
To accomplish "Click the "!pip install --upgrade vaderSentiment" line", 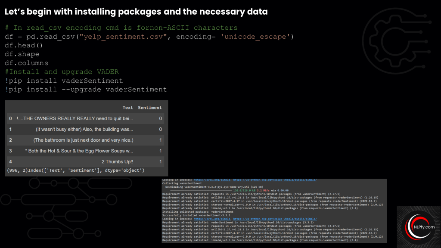I will [86, 90].
